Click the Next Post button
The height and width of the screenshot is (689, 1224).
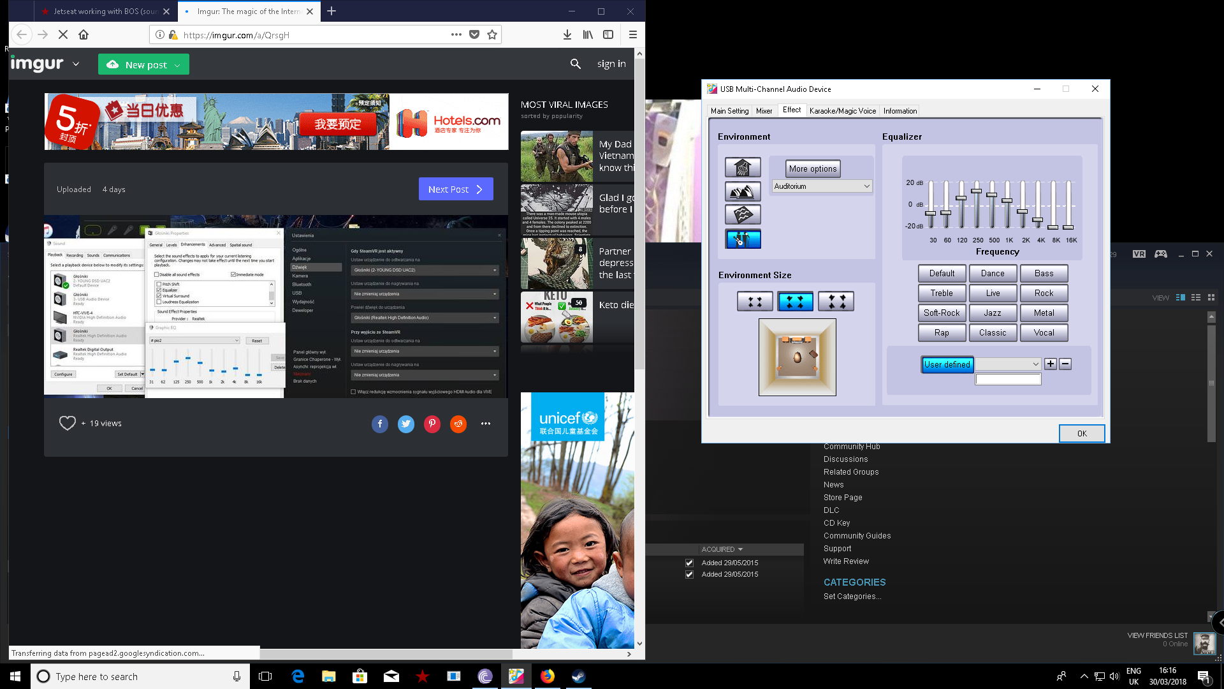point(456,189)
